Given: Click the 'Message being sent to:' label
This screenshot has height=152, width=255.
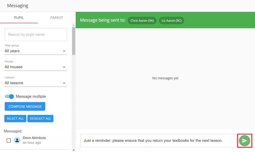Looking at the screenshot, I should coord(103,20).
